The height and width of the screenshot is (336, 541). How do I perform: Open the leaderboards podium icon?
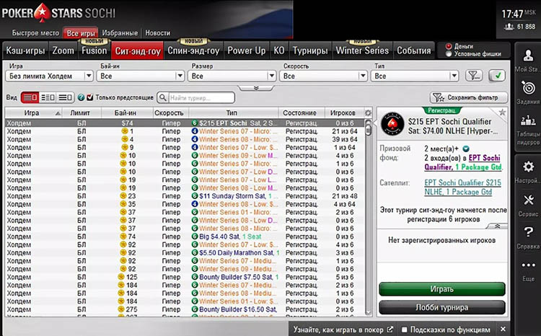[x=528, y=120]
